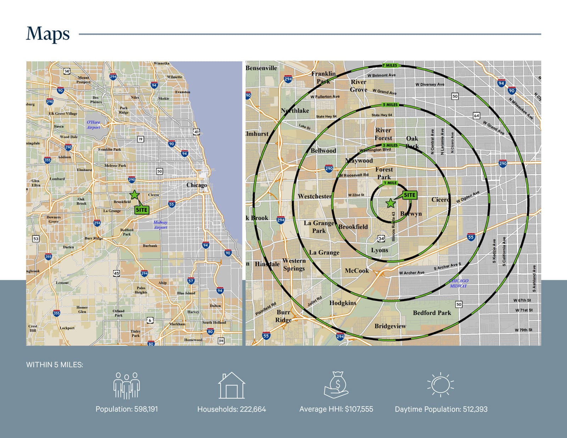Select the Average HHI: $107,555 text
The height and width of the screenshot is (438, 567).
(x=336, y=409)
